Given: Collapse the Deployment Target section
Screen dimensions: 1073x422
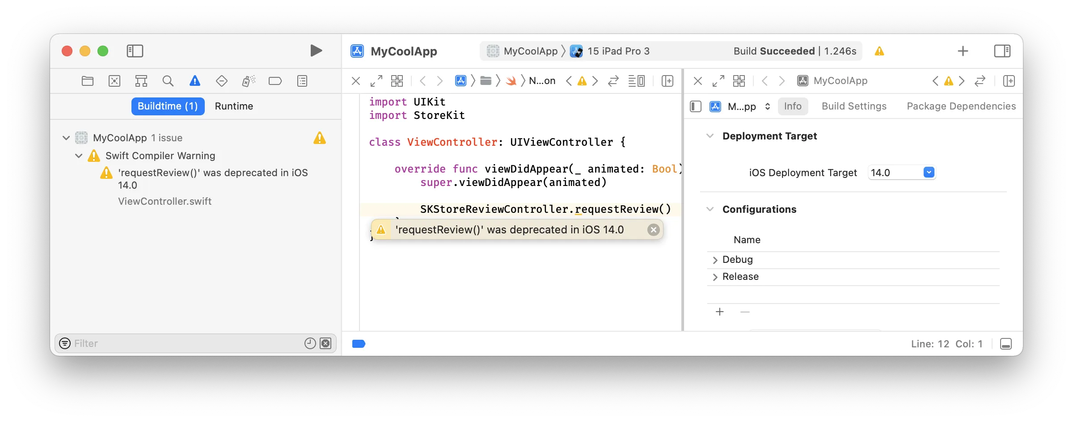Looking at the screenshot, I should [x=710, y=136].
